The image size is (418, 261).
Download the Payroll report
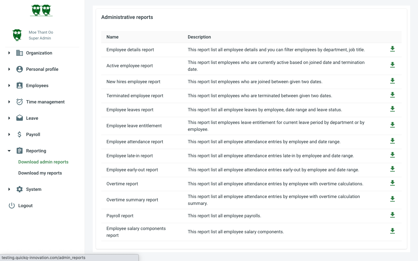pos(393,215)
